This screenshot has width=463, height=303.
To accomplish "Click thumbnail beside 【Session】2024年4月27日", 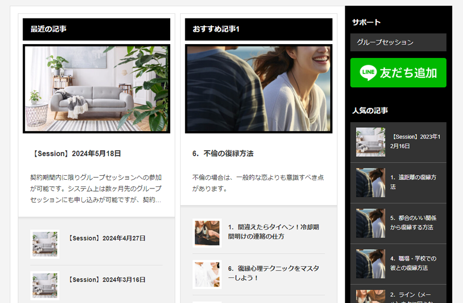I will click(45, 244).
